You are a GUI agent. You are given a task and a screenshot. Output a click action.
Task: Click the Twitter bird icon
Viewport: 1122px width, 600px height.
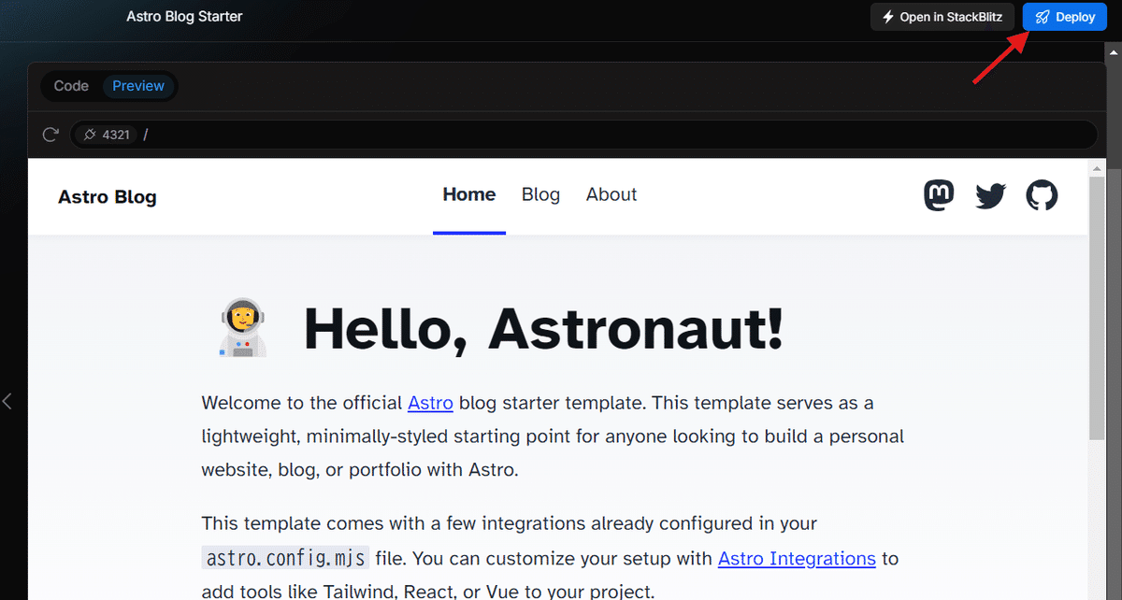[x=990, y=195]
